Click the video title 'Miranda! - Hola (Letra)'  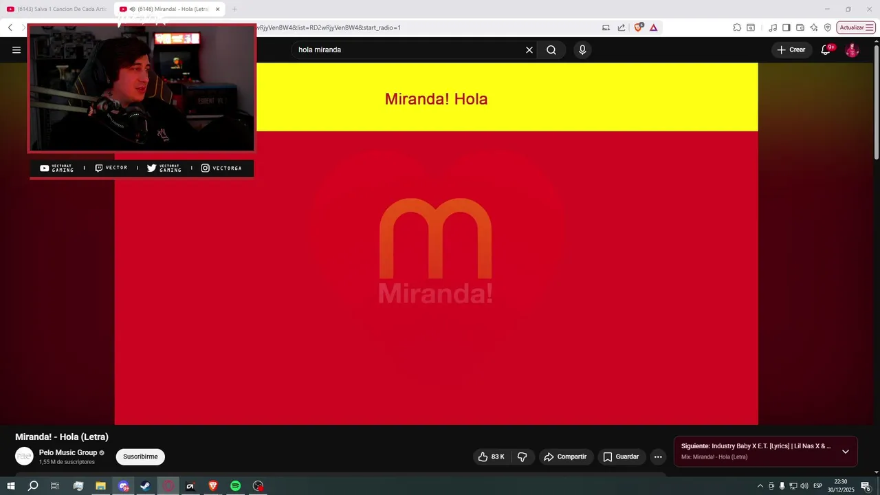62,437
